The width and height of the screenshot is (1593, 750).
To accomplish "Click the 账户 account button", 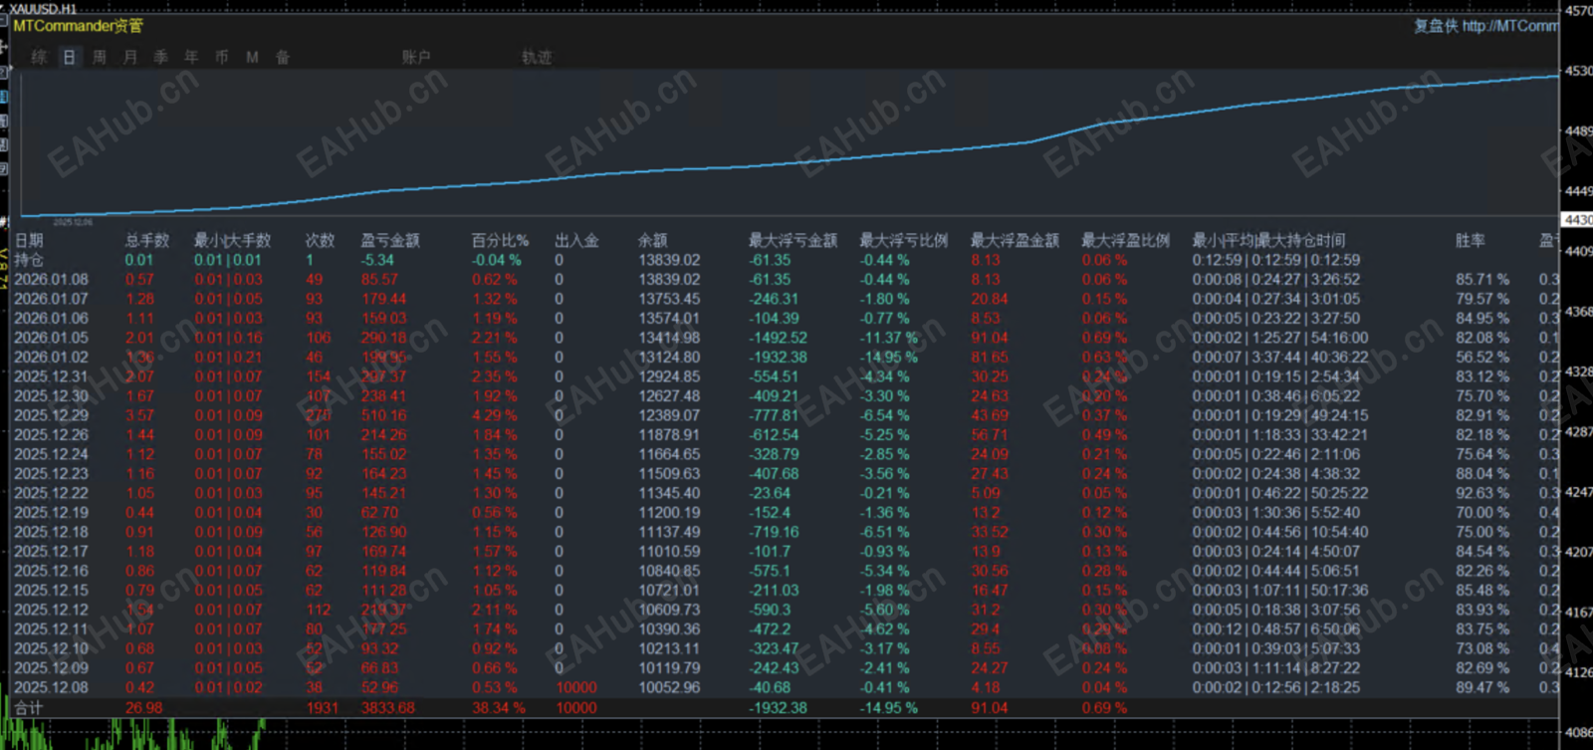I will [x=416, y=57].
